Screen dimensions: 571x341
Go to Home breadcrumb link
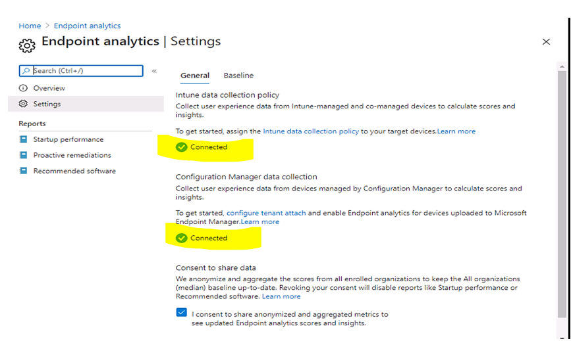coord(30,26)
